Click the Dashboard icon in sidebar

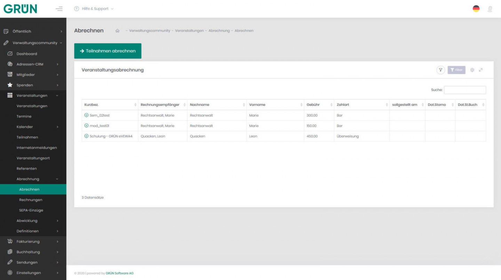10,54
